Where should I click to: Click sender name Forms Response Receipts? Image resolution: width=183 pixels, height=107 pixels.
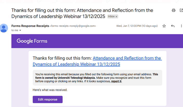30,26
